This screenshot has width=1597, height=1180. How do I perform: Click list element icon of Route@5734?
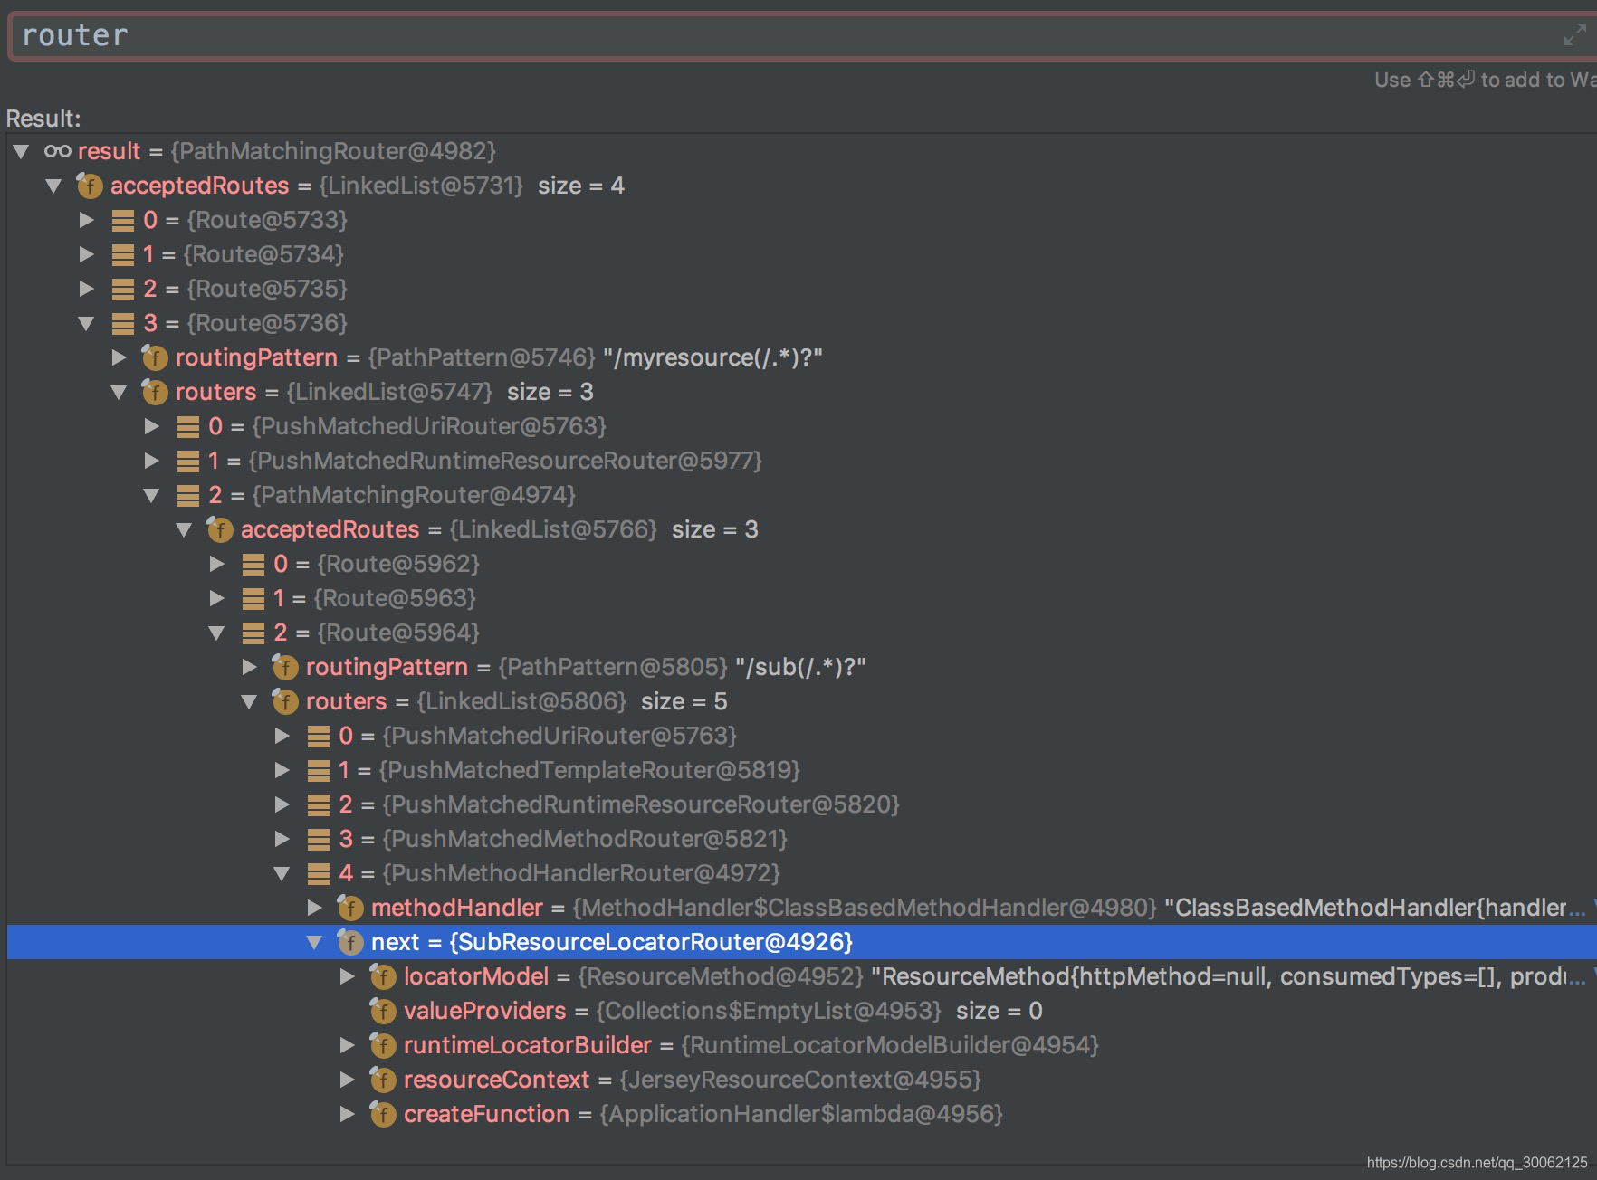click(x=122, y=254)
